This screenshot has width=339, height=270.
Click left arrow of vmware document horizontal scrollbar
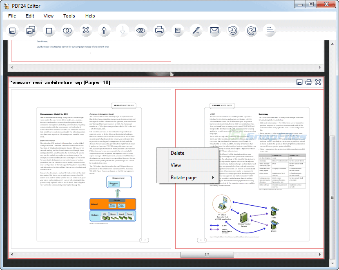click(x=12, y=255)
